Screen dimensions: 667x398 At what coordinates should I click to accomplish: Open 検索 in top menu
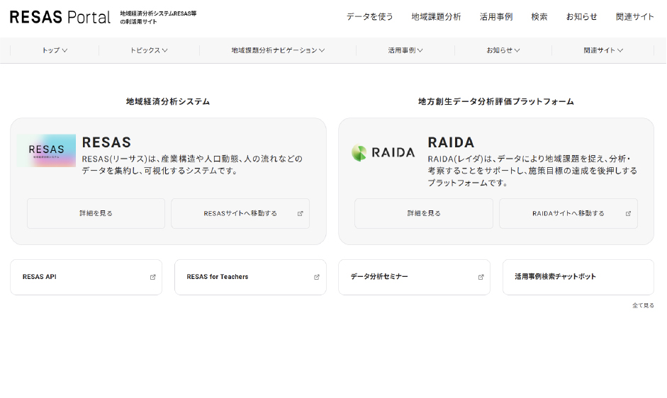539,17
